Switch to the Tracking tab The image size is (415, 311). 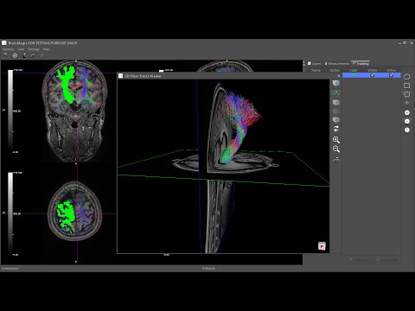(x=361, y=63)
